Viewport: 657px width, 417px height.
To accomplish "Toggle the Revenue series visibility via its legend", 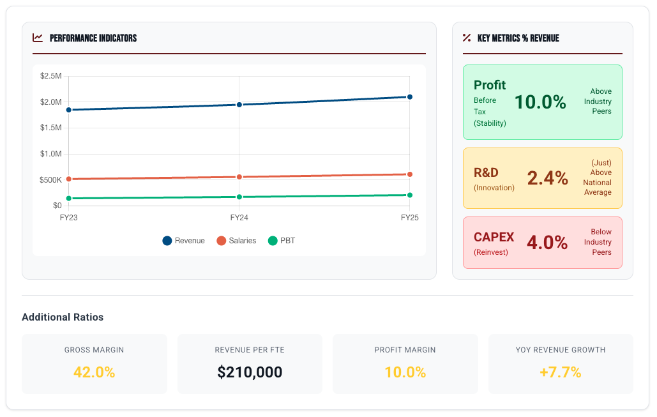I will pos(183,241).
